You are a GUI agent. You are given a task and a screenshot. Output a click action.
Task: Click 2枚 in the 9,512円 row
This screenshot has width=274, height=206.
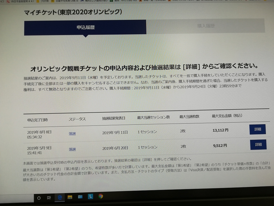183,146
